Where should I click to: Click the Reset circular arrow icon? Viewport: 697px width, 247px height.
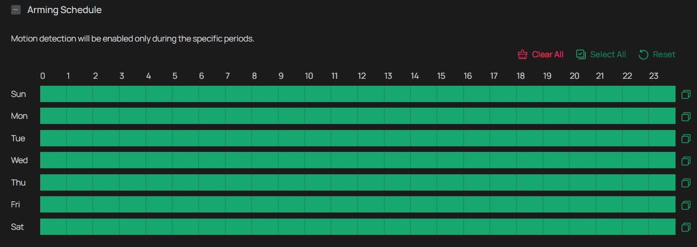coord(643,55)
